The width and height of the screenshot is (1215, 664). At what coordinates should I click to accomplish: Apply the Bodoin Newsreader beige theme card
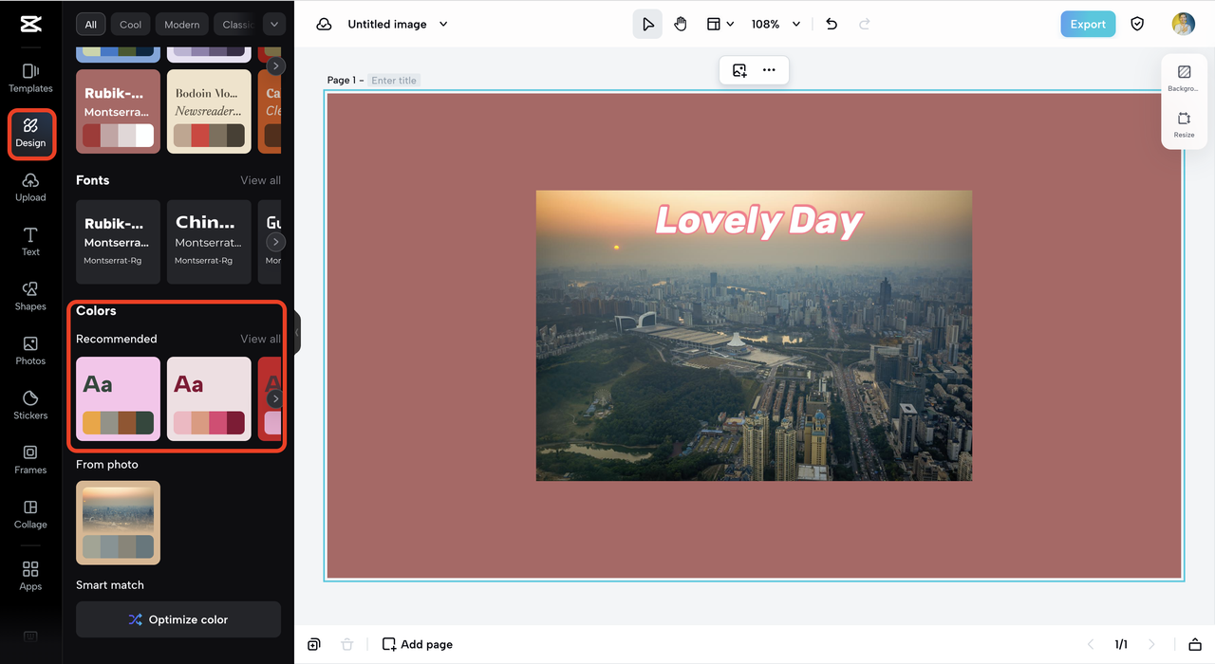click(209, 111)
